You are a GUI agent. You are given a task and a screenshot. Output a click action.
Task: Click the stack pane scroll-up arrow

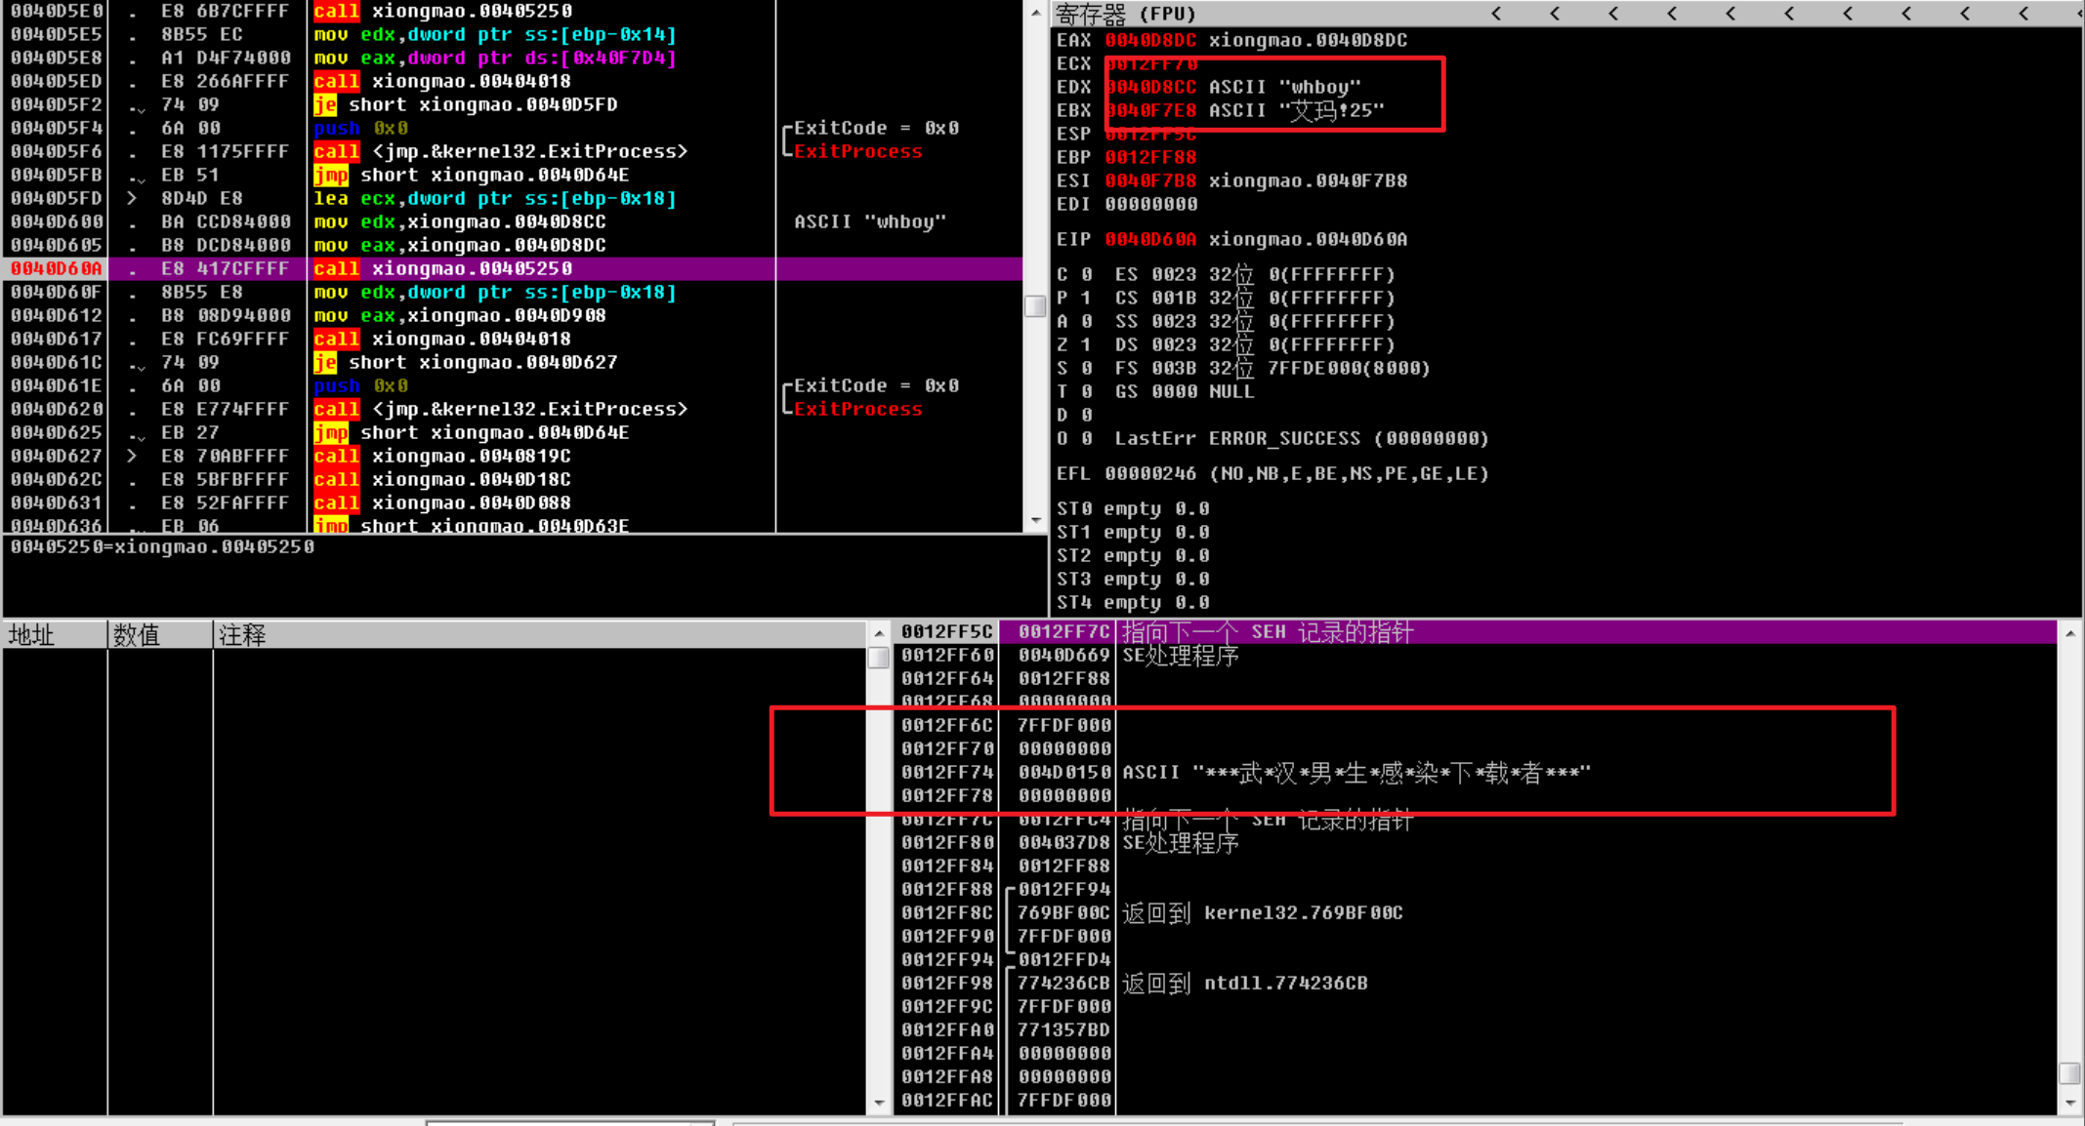coord(2069,633)
